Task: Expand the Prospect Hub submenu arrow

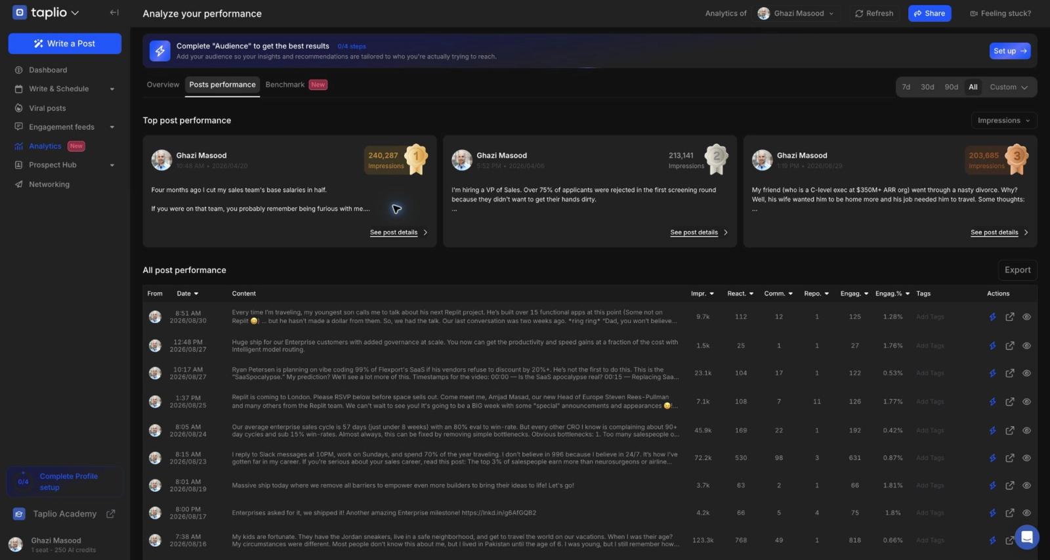Action: point(112,165)
